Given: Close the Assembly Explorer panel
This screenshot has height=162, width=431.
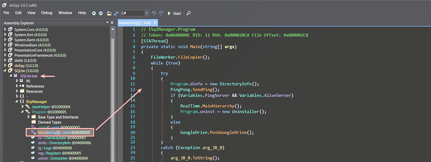Looking at the screenshot, I should (x=112, y=23).
